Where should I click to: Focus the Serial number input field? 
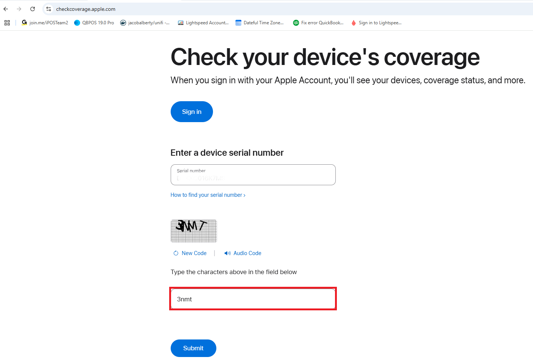point(253,175)
